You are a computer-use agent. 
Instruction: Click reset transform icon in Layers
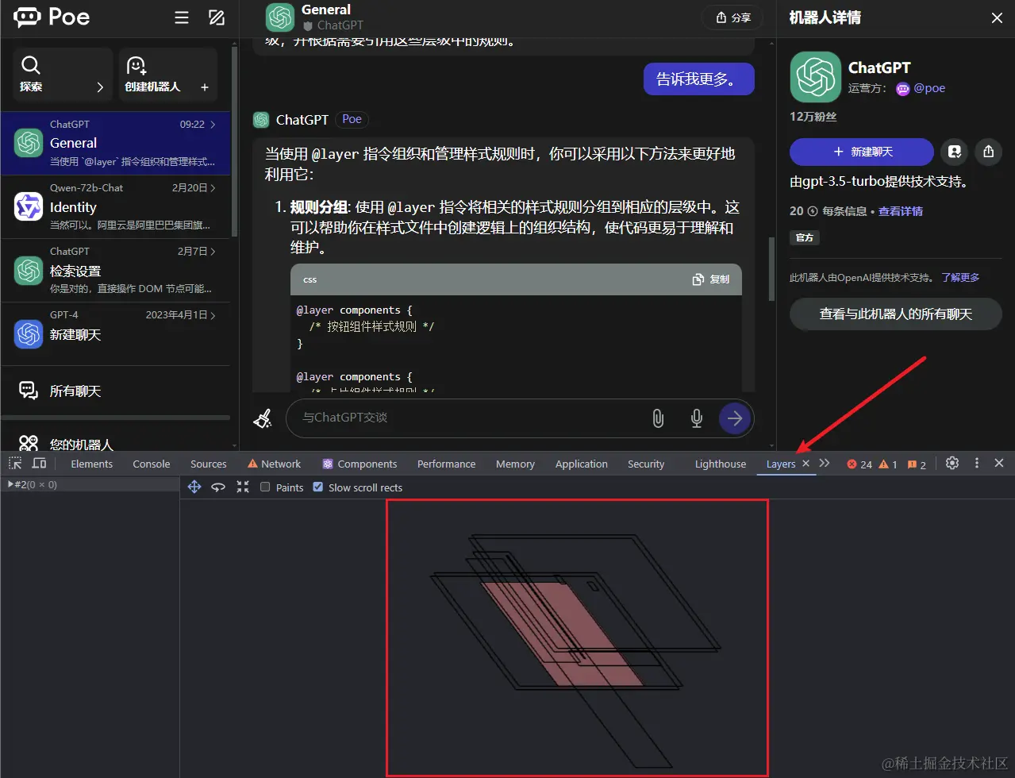point(243,487)
